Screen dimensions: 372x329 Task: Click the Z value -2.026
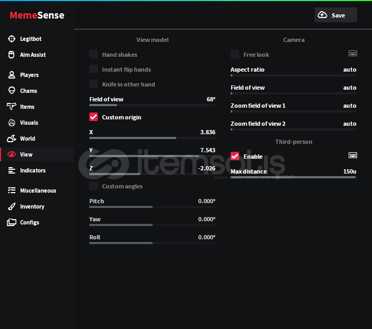207,168
